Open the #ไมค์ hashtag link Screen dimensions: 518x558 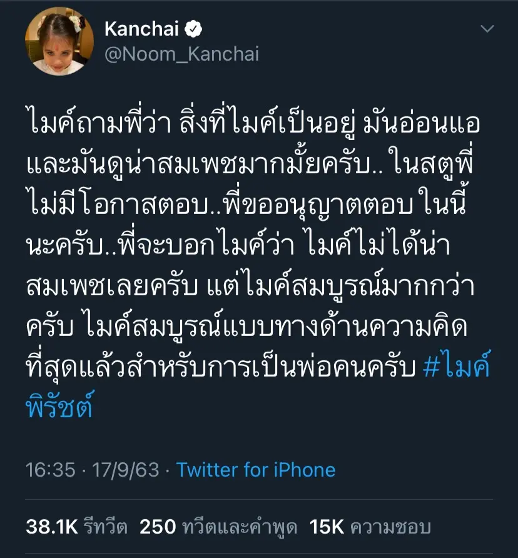(457, 368)
